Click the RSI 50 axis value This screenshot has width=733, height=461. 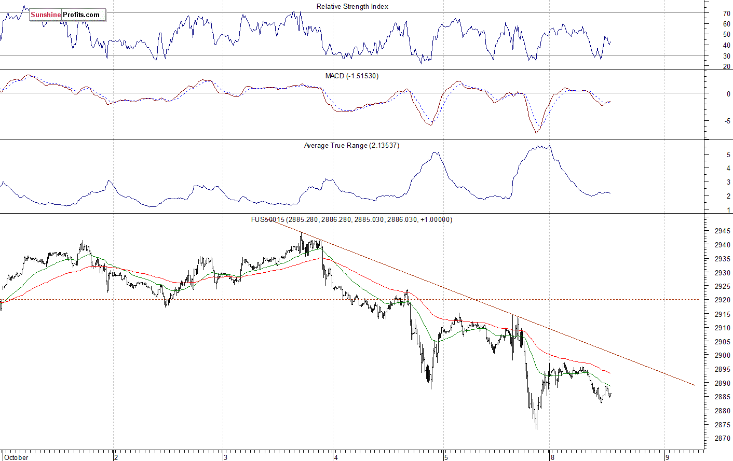(726, 34)
